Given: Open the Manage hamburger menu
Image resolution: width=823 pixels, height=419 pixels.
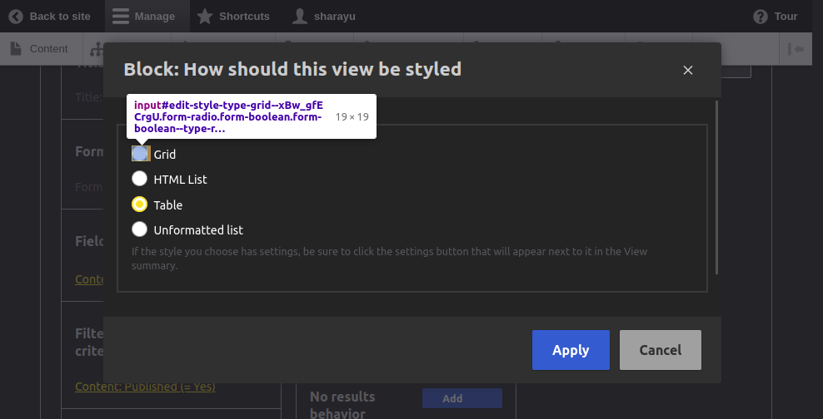Looking at the screenshot, I should (x=121, y=17).
